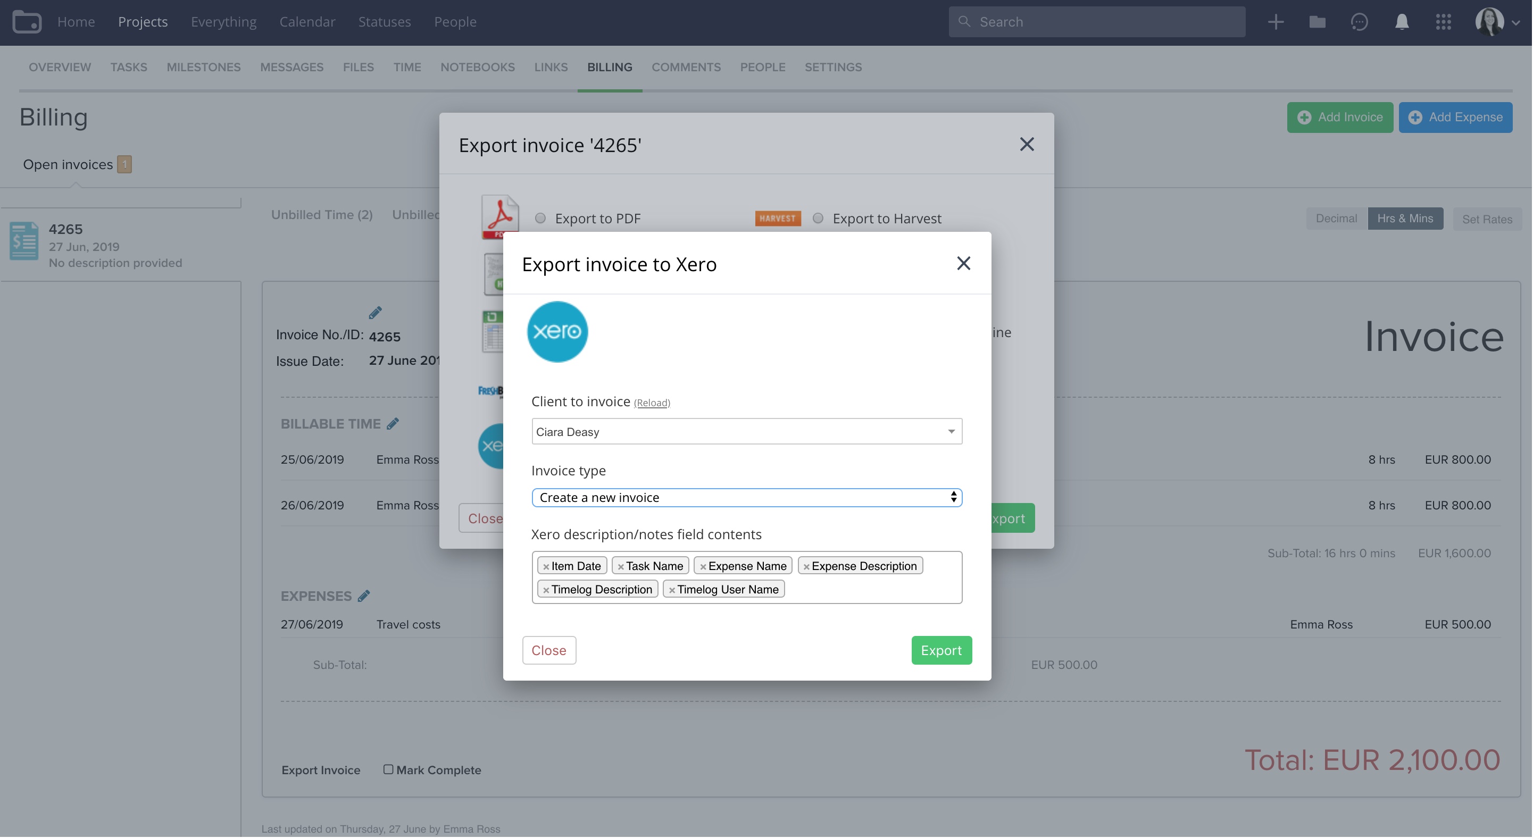Click the Reload link beside Client to invoice
1533x838 pixels.
(x=652, y=403)
